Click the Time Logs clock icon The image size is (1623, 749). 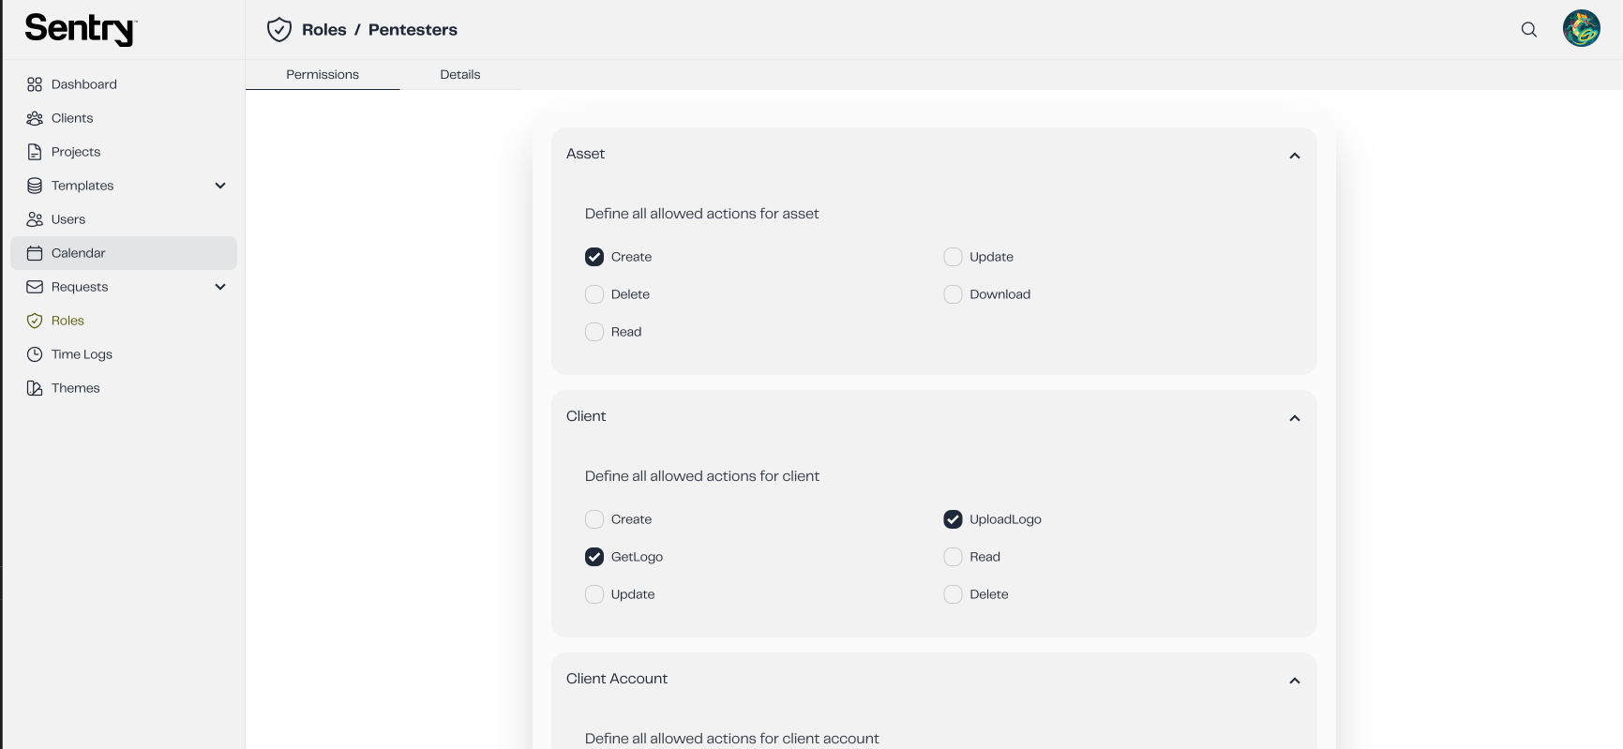[x=35, y=354]
